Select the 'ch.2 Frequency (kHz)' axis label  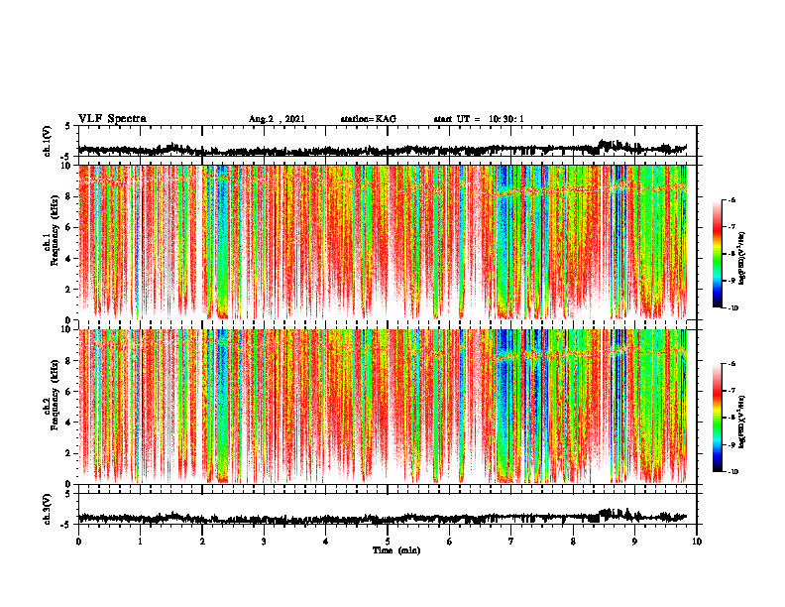[51, 395]
